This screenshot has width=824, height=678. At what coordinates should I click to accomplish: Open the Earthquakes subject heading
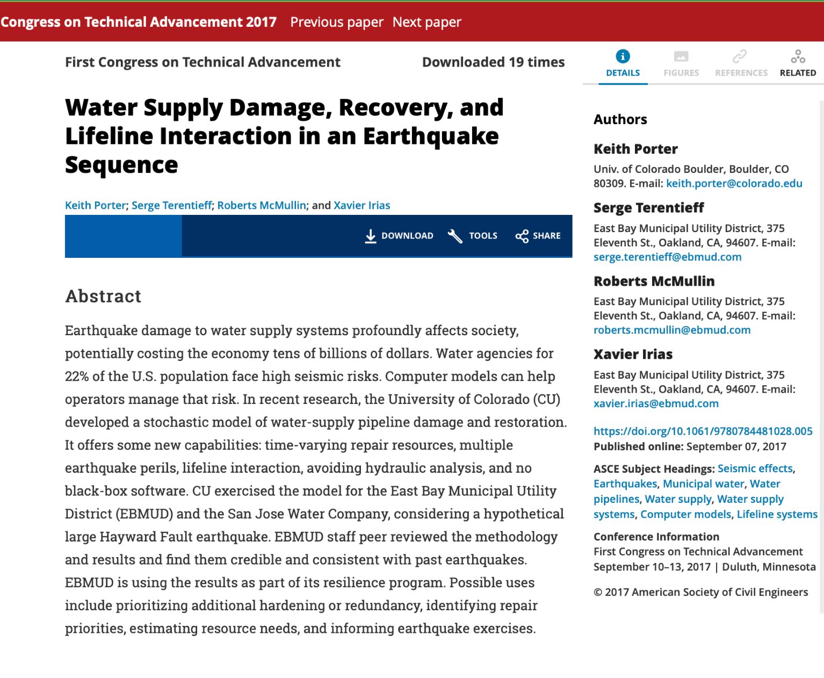pos(625,484)
